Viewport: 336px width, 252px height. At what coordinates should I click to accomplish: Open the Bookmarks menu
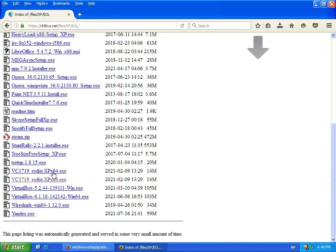[x=61, y=3]
